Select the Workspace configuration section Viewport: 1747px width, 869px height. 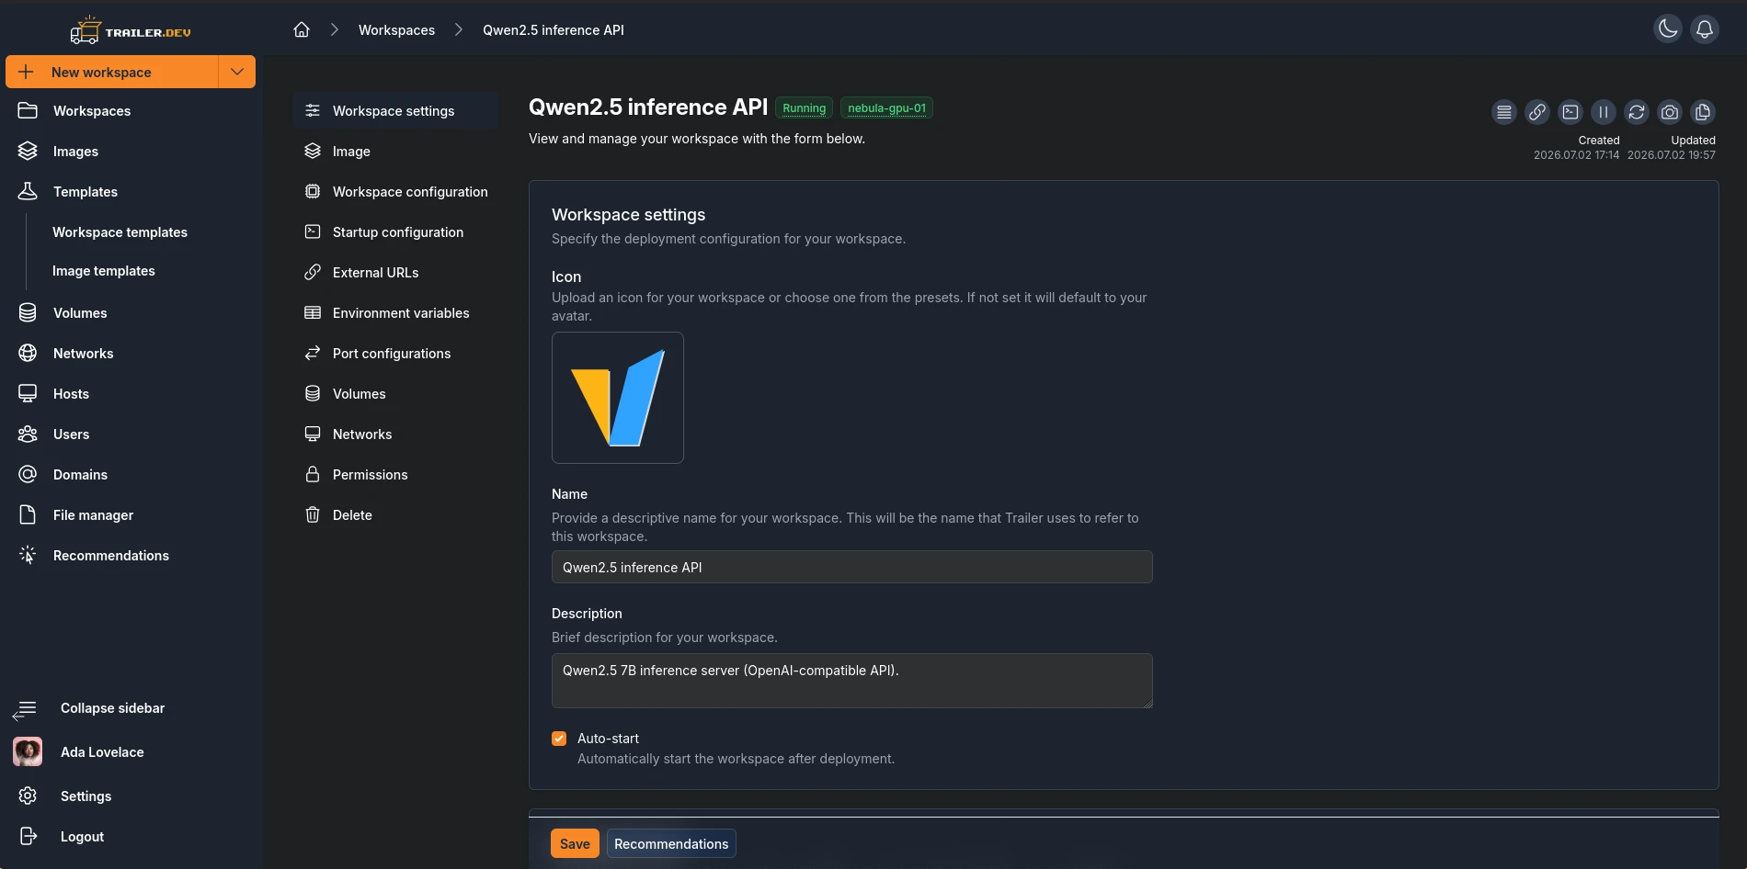tap(396, 192)
